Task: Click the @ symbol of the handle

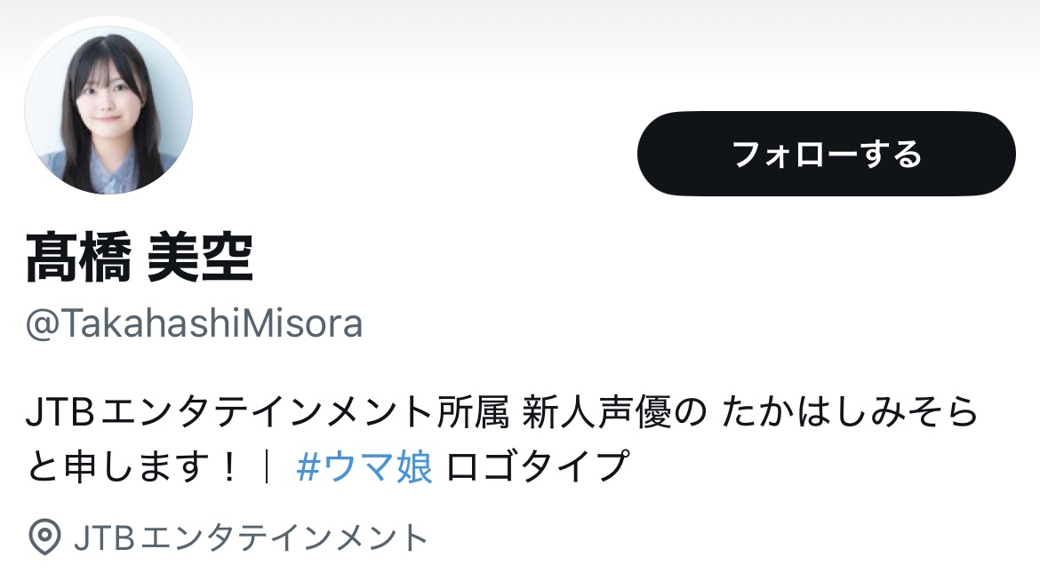Action: (x=44, y=324)
